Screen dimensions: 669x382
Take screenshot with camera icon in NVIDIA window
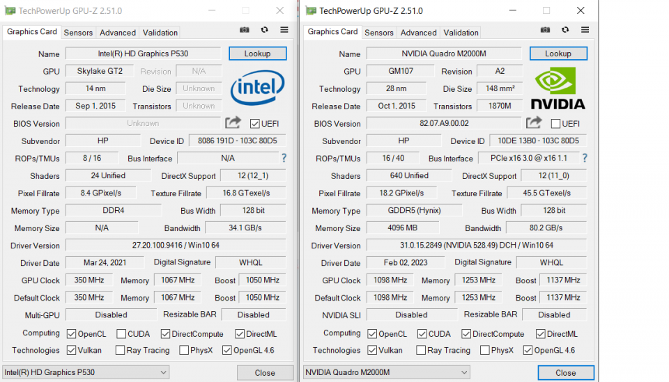click(545, 30)
